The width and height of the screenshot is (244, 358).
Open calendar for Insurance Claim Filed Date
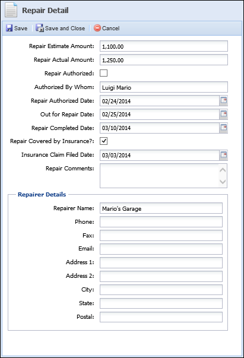(x=223, y=155)
